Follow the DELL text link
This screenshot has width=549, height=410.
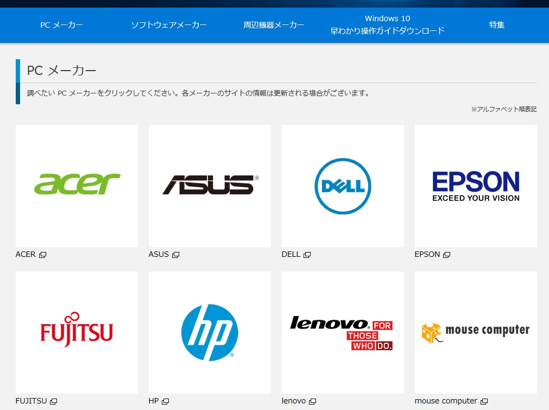[291, 255]
